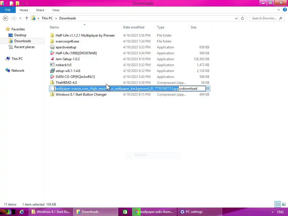Click the TheMEMZ-4.0 file name
Screen dimensions: 288x216
pyautogui.click(x=66, y=82)
